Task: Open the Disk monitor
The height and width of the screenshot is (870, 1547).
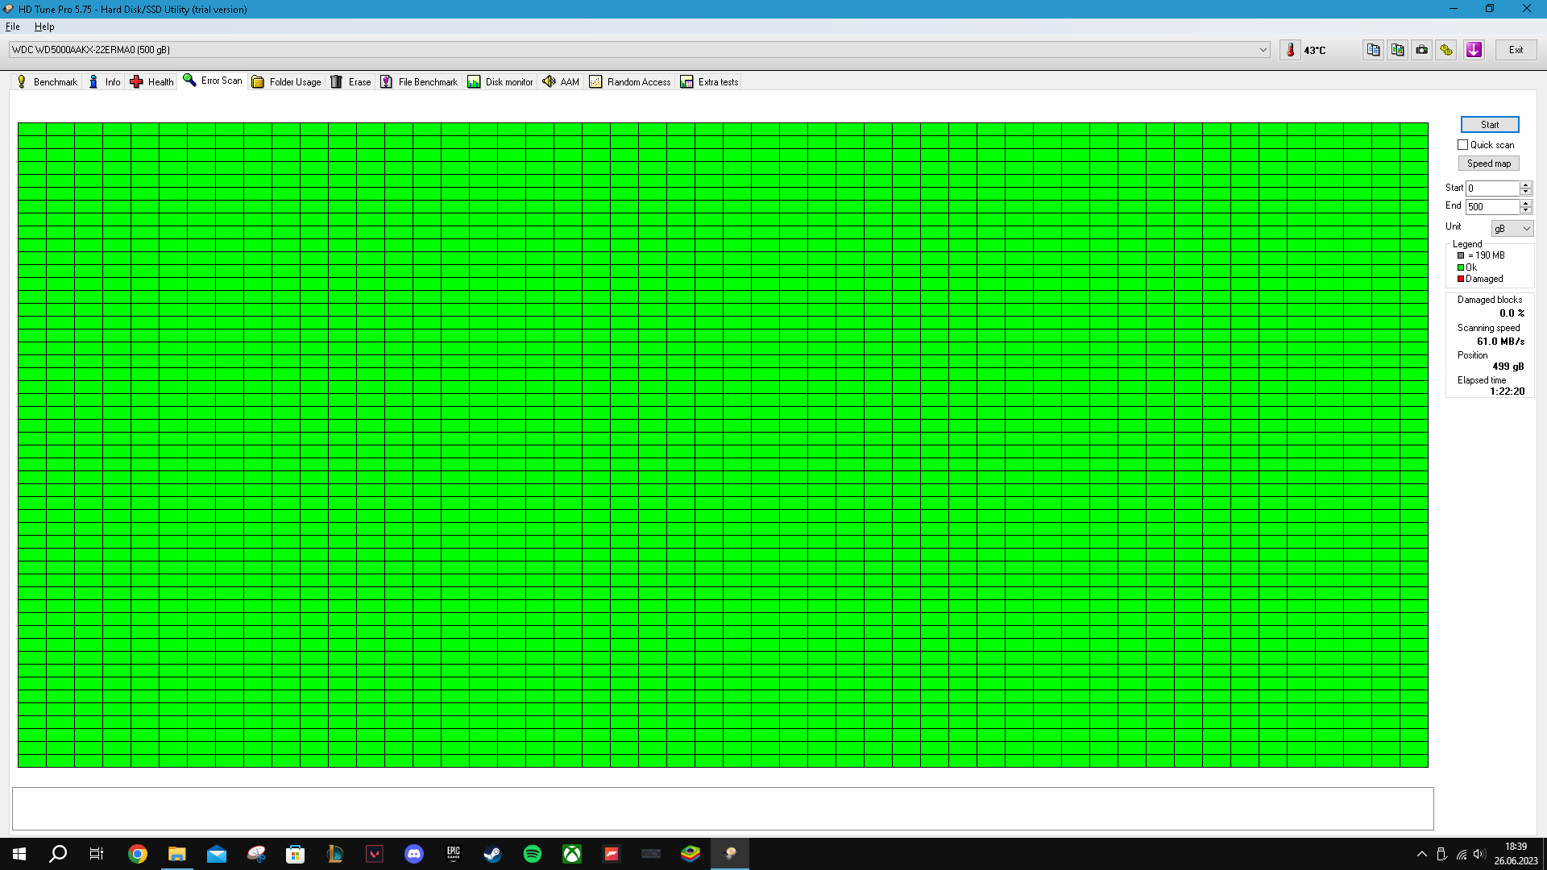Action: [x=500, y=81]
